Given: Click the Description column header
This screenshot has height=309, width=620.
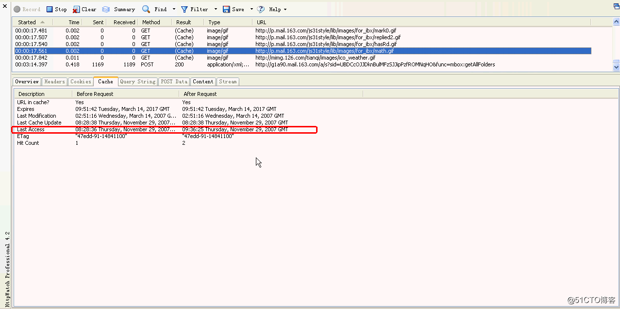Looking at the screenshot, I should click(43, 94).
